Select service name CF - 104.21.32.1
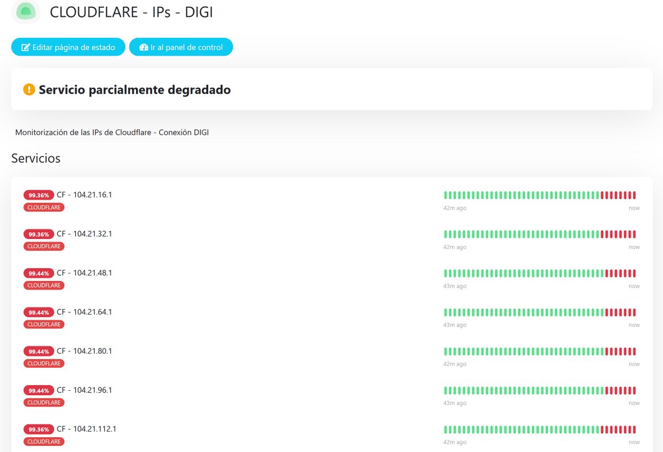663x452 pixels. click(x=85, y=234)
